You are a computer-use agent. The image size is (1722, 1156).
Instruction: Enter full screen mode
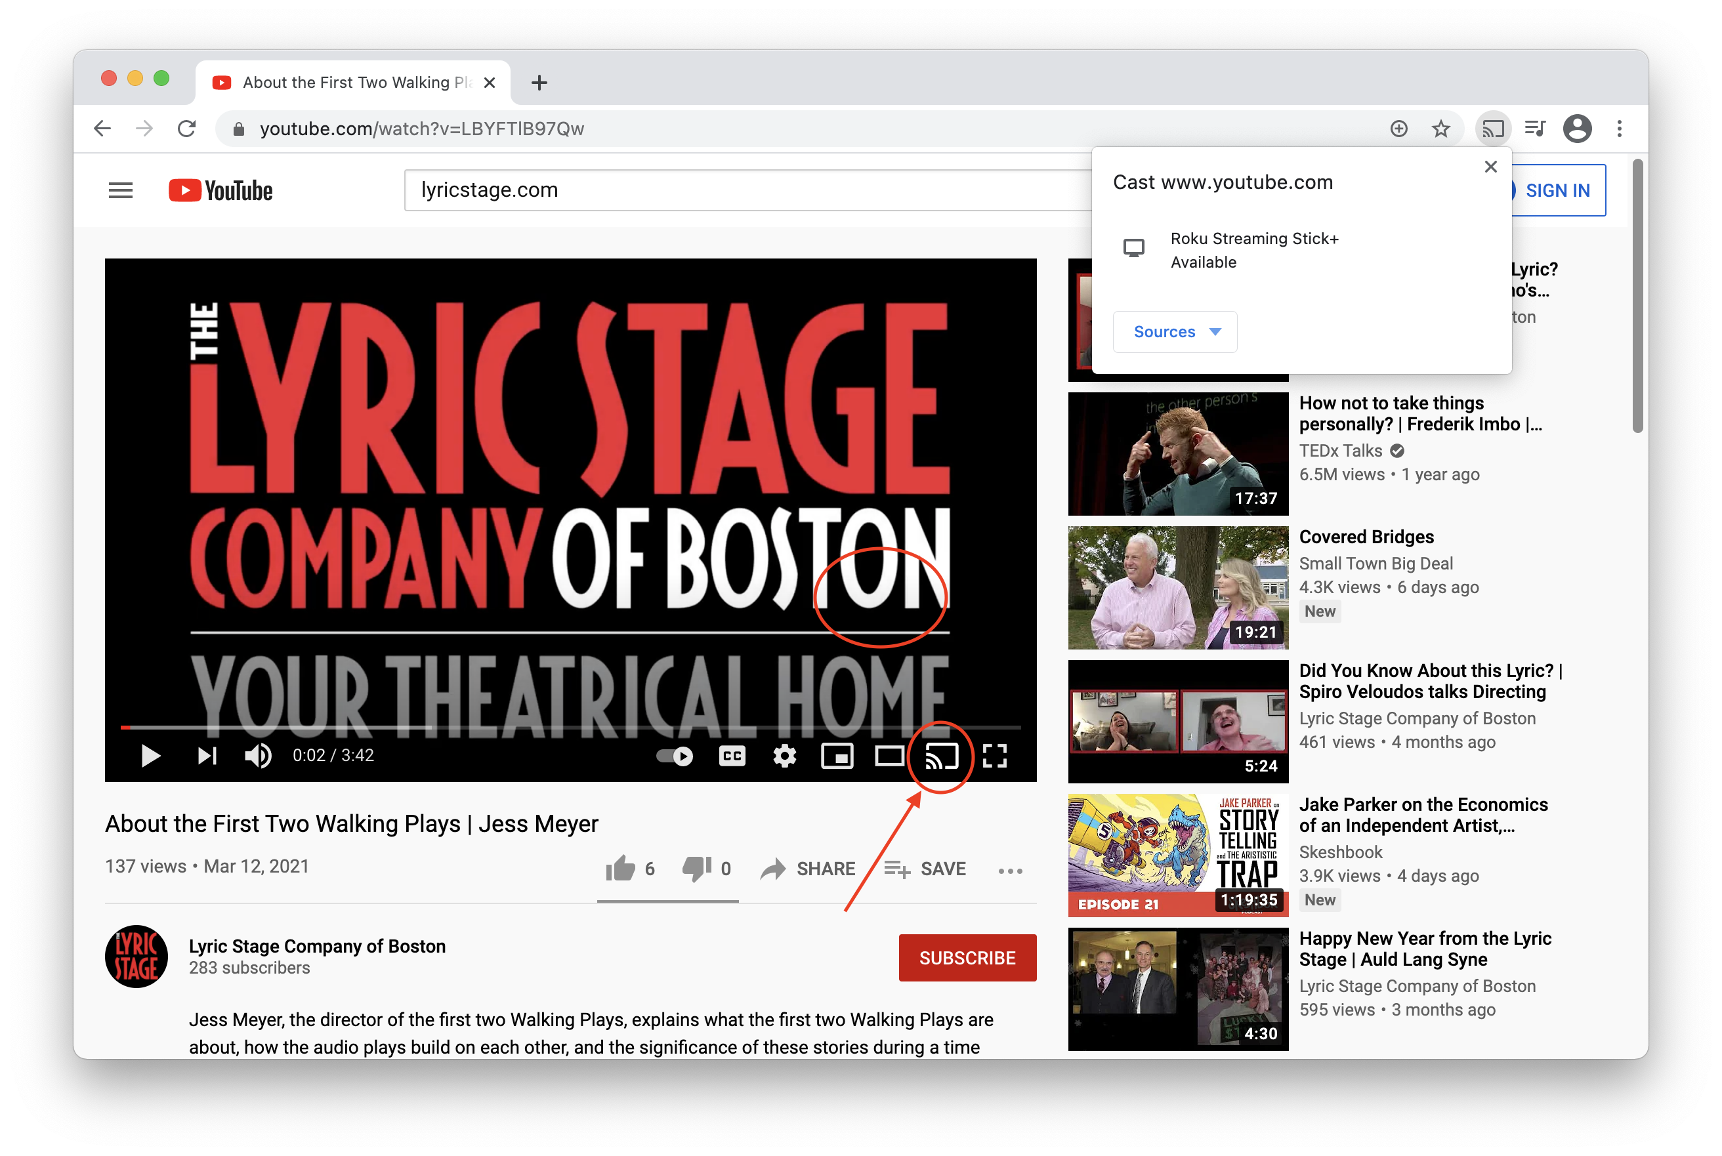(x=994, y=756)
